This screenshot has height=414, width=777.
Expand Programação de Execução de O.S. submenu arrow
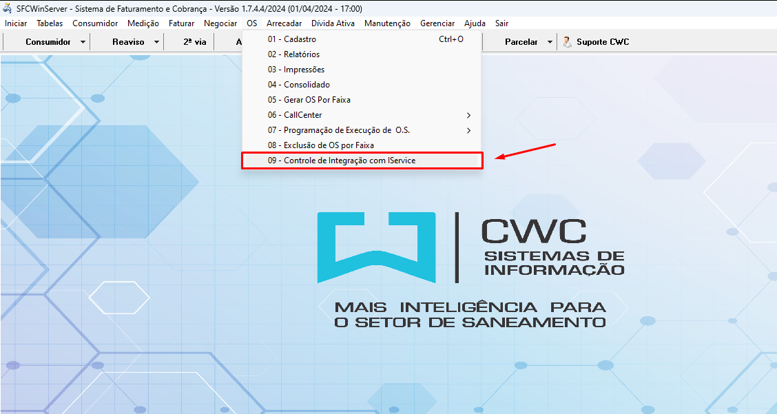(x=469, y=130)
